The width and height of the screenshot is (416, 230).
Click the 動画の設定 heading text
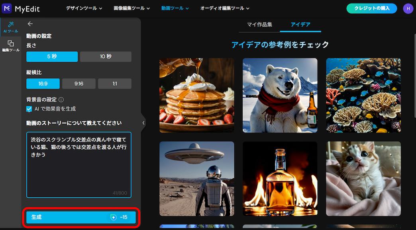pos(39,36)
